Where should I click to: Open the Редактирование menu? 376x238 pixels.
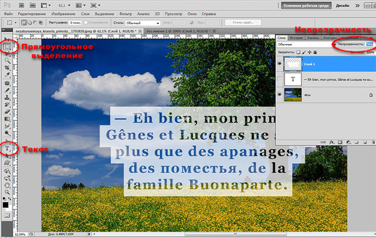point(32,14)
